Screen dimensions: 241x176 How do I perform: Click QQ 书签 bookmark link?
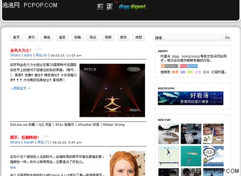click(45, 125)
